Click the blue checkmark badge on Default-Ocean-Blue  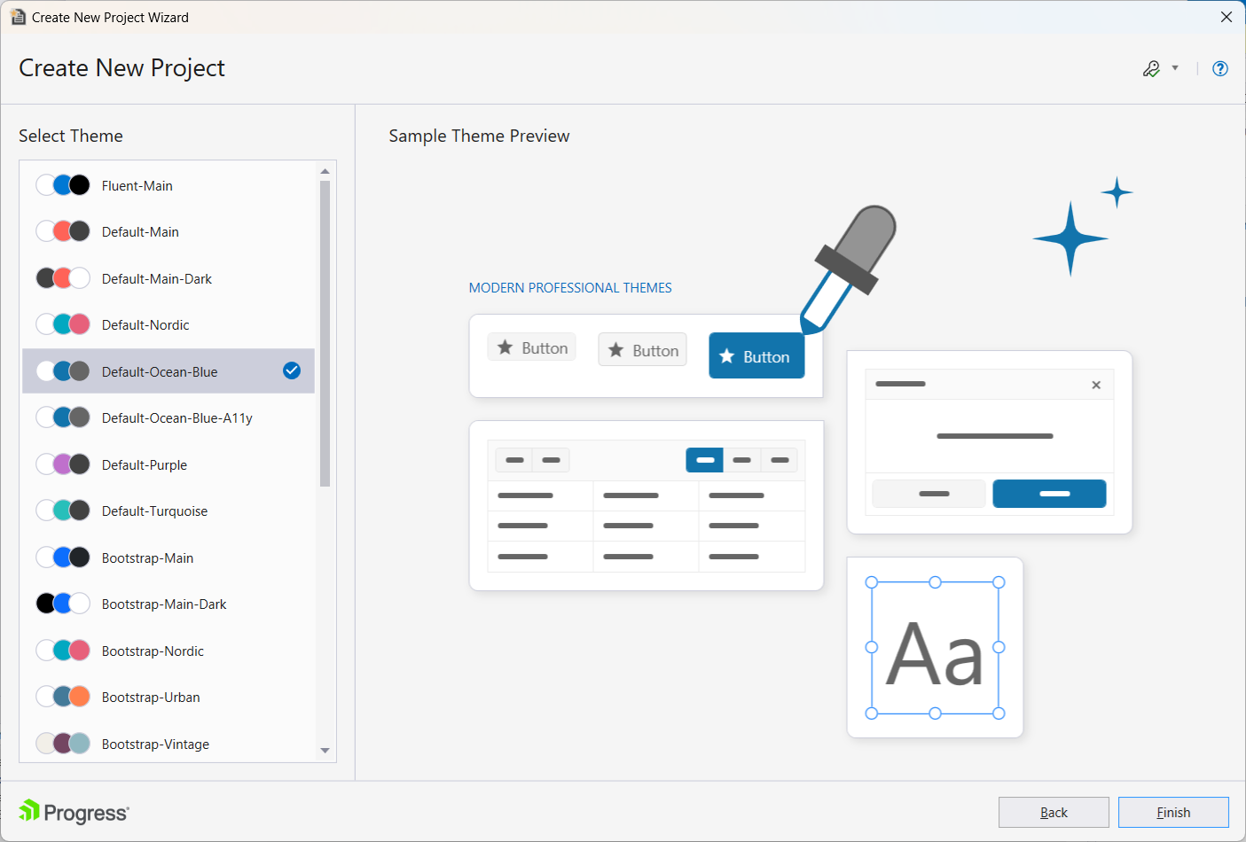[x=292, y=370]
